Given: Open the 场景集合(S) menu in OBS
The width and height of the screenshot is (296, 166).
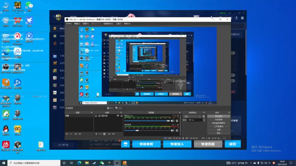Looking at the screenshot, I should click(108, 24).
